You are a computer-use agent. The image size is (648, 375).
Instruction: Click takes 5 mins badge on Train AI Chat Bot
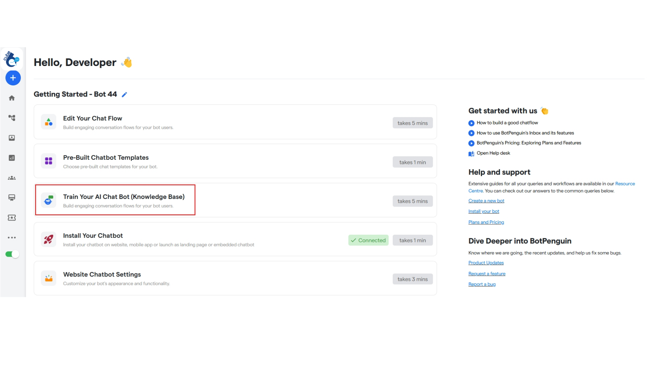413,201
